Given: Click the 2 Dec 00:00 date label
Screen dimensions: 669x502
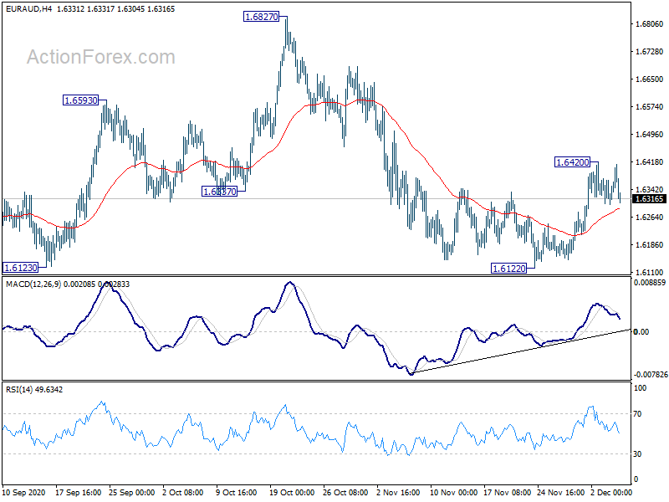Looking at the screenshot, I should pos(611,493).
